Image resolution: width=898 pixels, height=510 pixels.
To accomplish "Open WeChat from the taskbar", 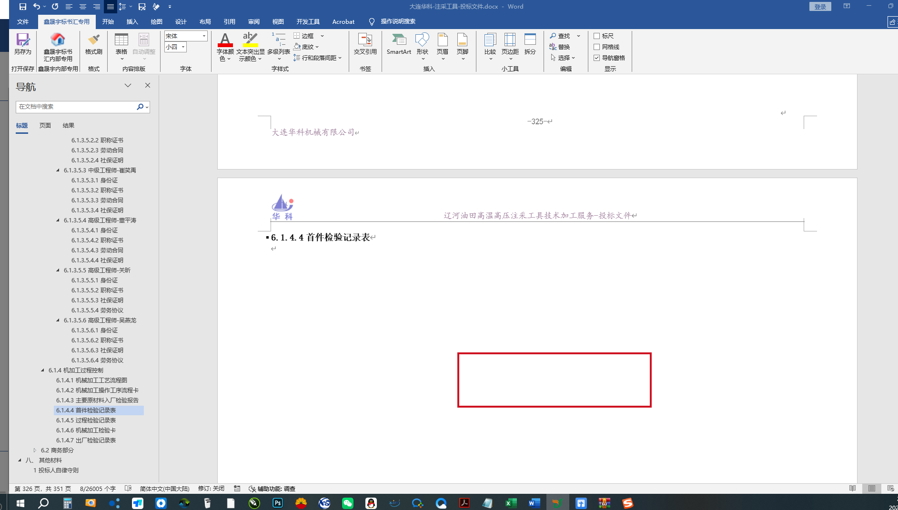I will pyautogui.click(x=348, y=503).
